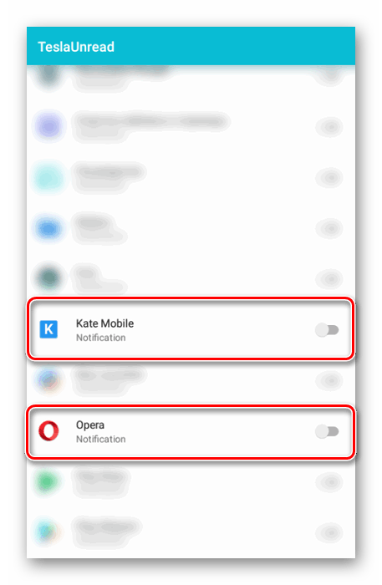Tap the blue Kate Mobile K icon
The image size is (382, 585).
(x=48, y=329)
